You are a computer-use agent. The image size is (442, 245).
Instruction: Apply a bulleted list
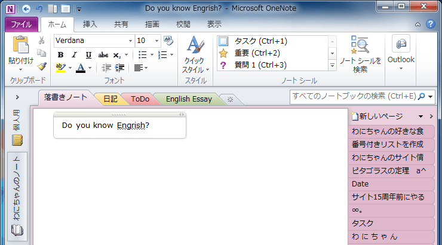143,55
